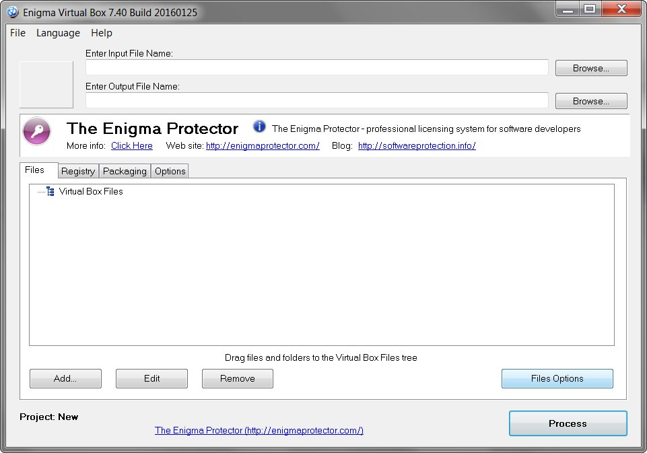Browse for the output file
The height and width of the screenshot is (453, 647).
(591, 101)
